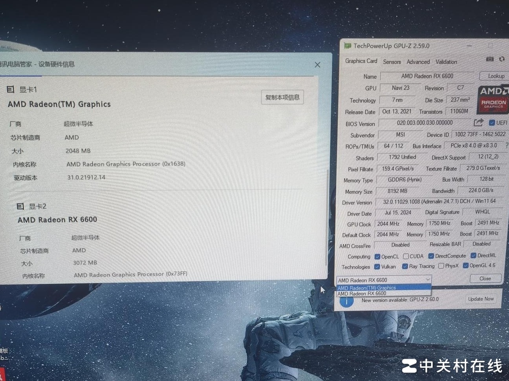Click the Bus Interface question mark icon
The width and height of the screenshot is (509, 381).
click(507, 145)
